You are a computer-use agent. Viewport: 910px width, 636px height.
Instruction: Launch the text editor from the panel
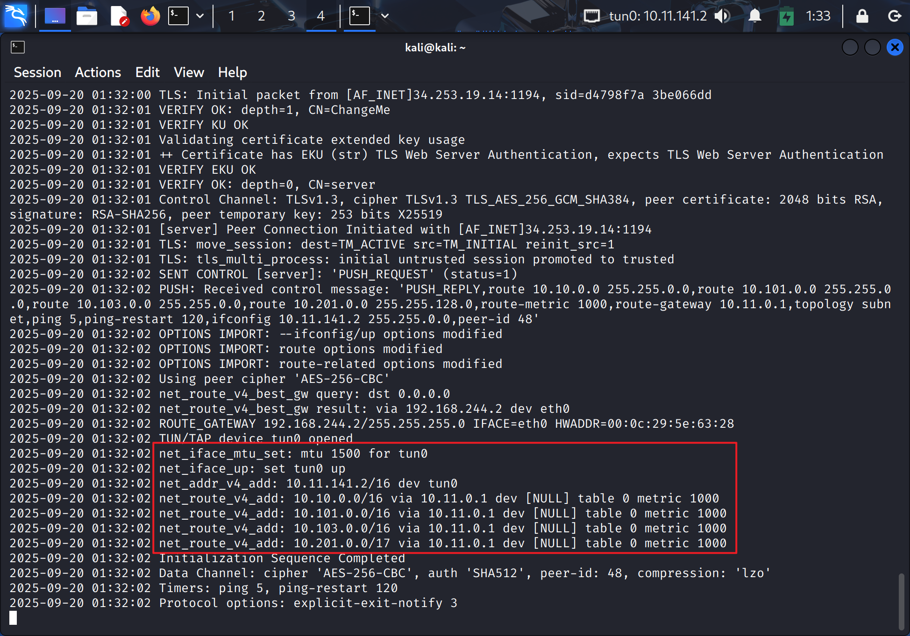coord(119,16)
